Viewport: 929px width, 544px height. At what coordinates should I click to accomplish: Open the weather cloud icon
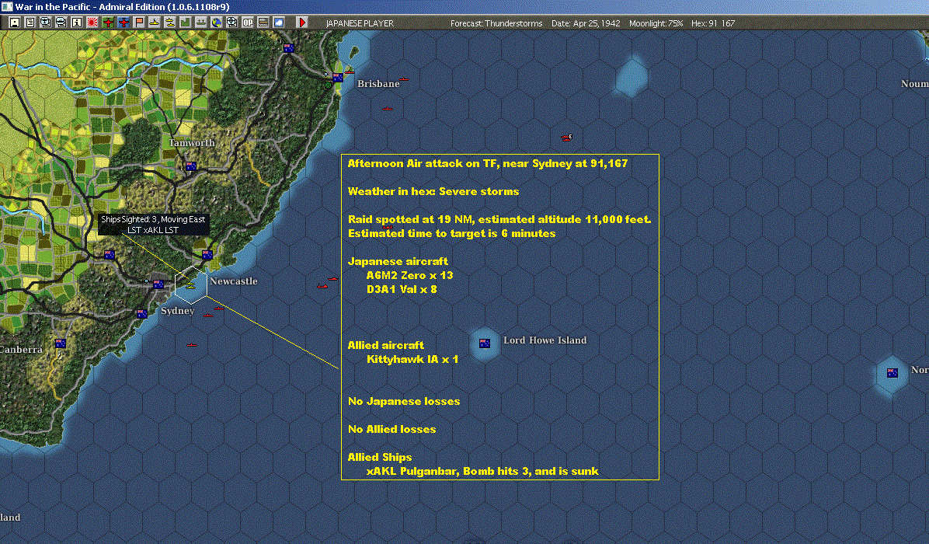(x=278, y=23)
